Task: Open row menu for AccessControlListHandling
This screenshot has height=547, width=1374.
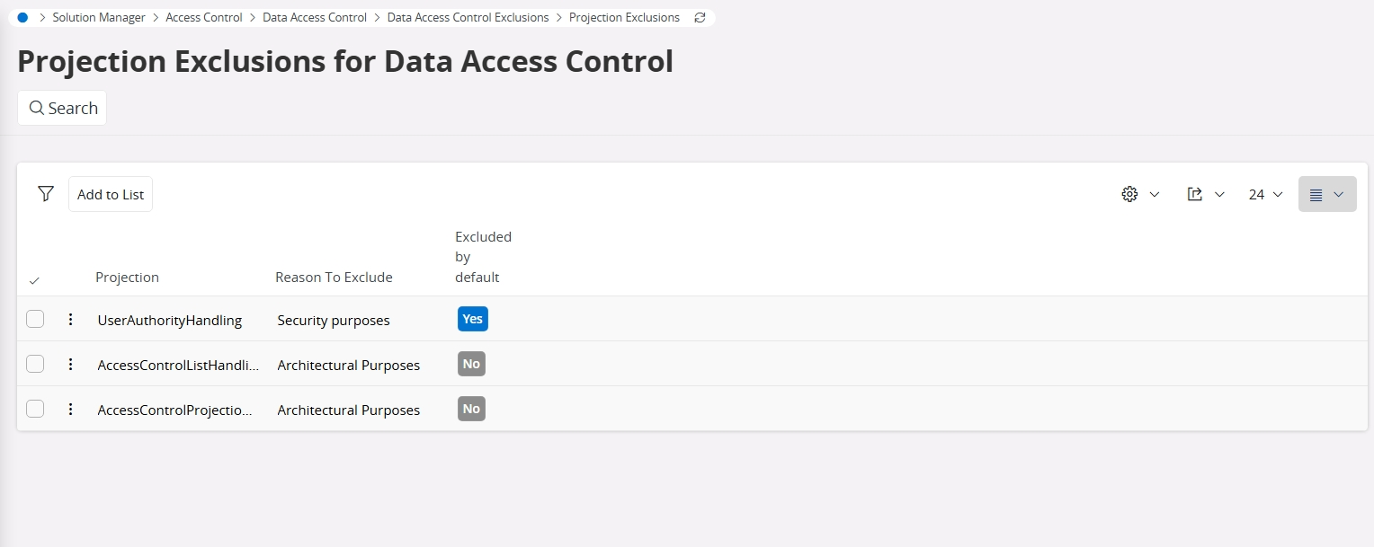Action: [x=70, y=364]
